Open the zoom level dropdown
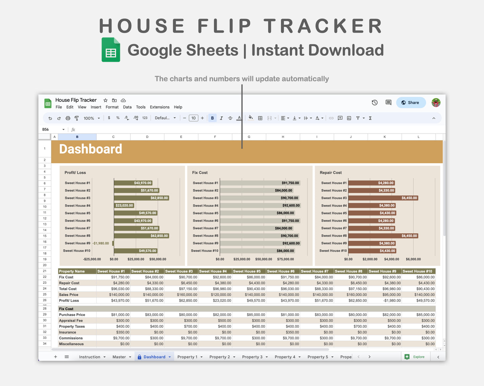The height and width of the screenshot is (386, 484). 91,118
